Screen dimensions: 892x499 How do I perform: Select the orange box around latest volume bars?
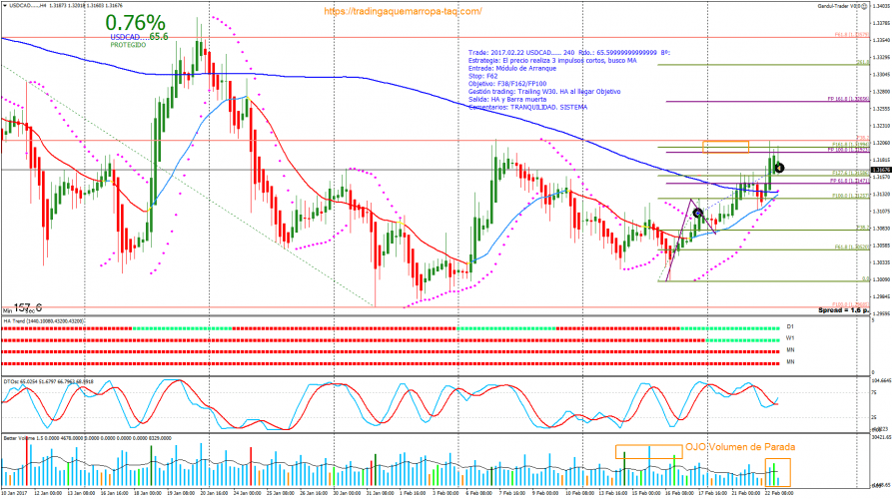click(777, 471)
